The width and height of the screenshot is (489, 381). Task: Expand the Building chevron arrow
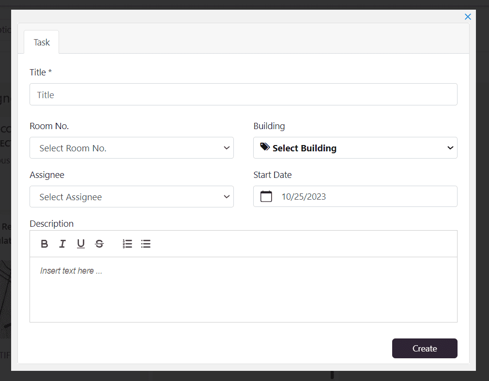click(450, 148)
